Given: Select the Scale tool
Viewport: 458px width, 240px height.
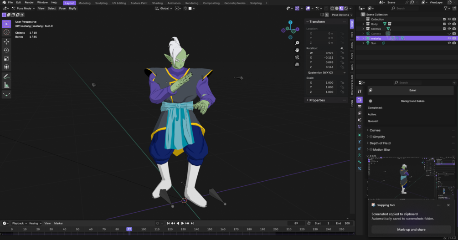Looking at the screenshot, I should [x=6, y=59].
